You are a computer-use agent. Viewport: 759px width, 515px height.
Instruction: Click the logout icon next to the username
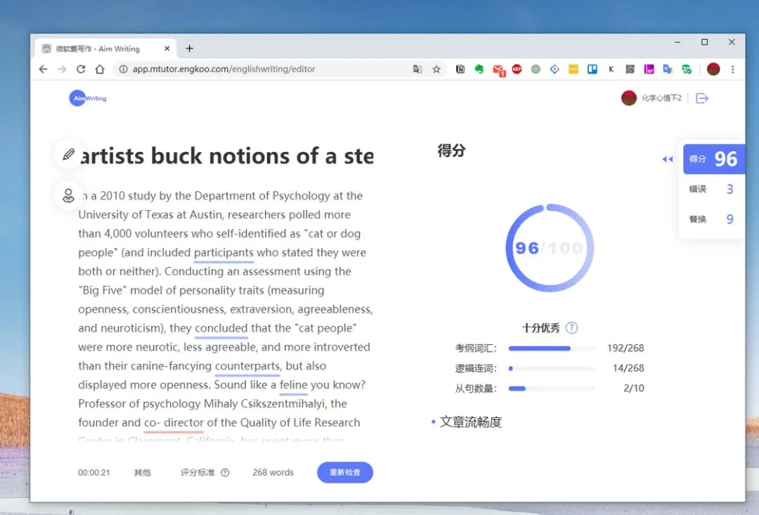[x=702, y=98]
